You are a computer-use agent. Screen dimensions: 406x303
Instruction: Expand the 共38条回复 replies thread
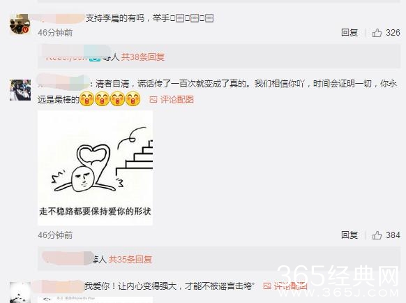(143, 57)
